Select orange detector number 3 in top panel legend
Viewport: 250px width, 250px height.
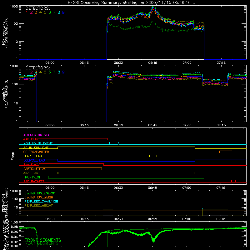tap(36, 12)
